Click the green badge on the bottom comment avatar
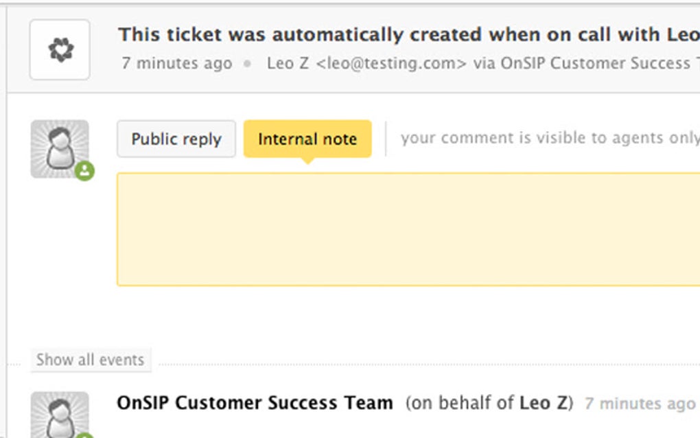This screenshot has width=700, height=438. coord(85,435)
